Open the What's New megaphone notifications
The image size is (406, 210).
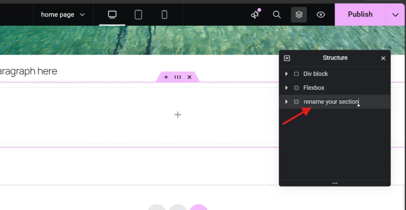point(255,15)
